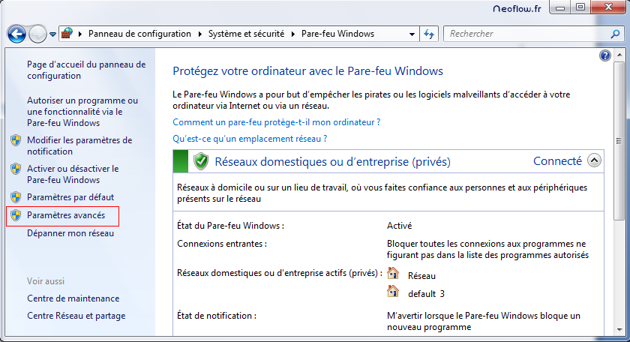Collapse the private networks section chevron
630x342 pixels.
tap(594, 160)
